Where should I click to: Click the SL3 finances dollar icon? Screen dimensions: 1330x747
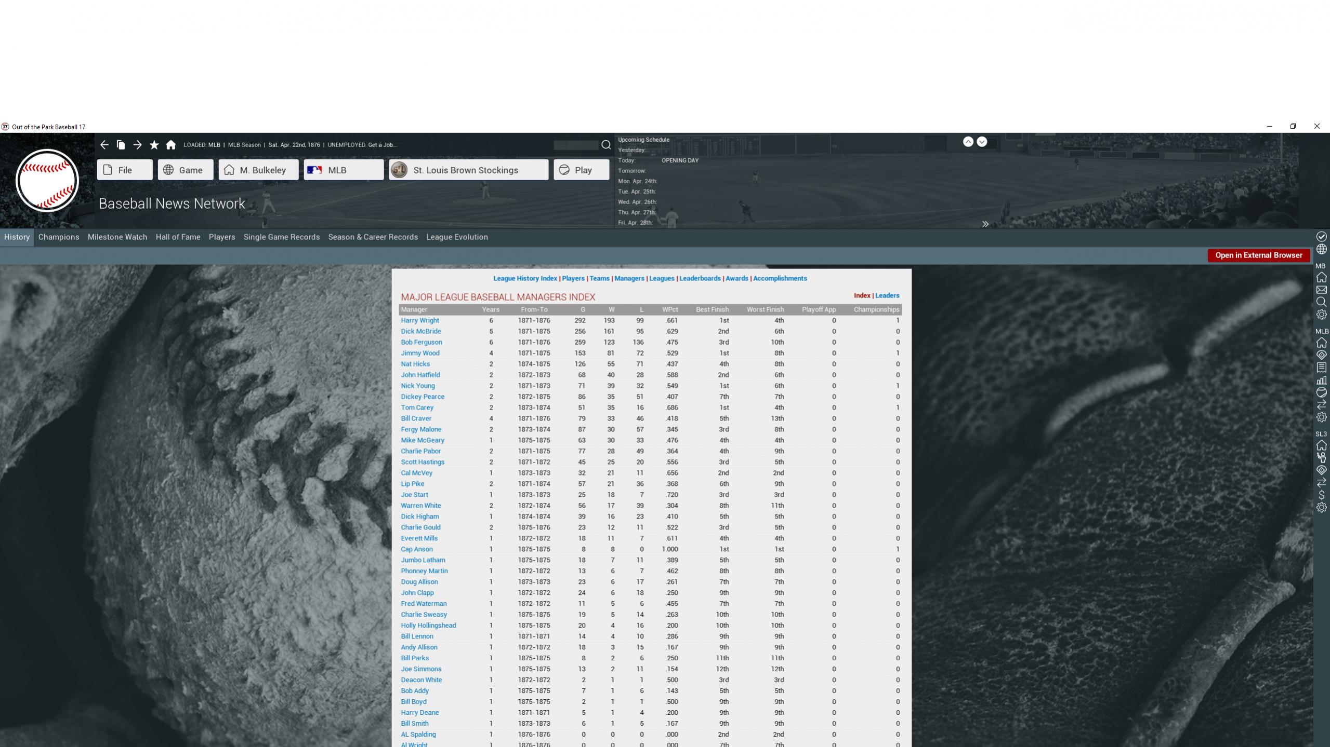[1321, 495]
